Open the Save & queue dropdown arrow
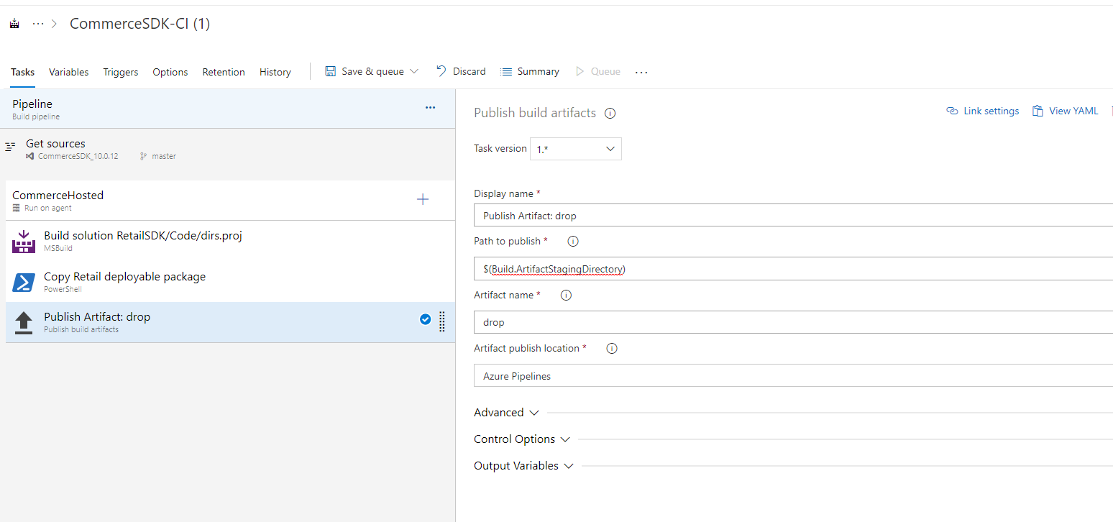Viewport: 1113px width, 522px height. [414, 71]
